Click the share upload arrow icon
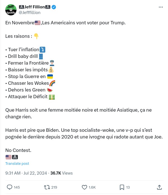 point(159,187)
